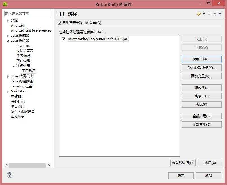Click 添加外部 JAR(X)... button
Viewport: 227px width, 185px height.
click(x=202, y=68)
